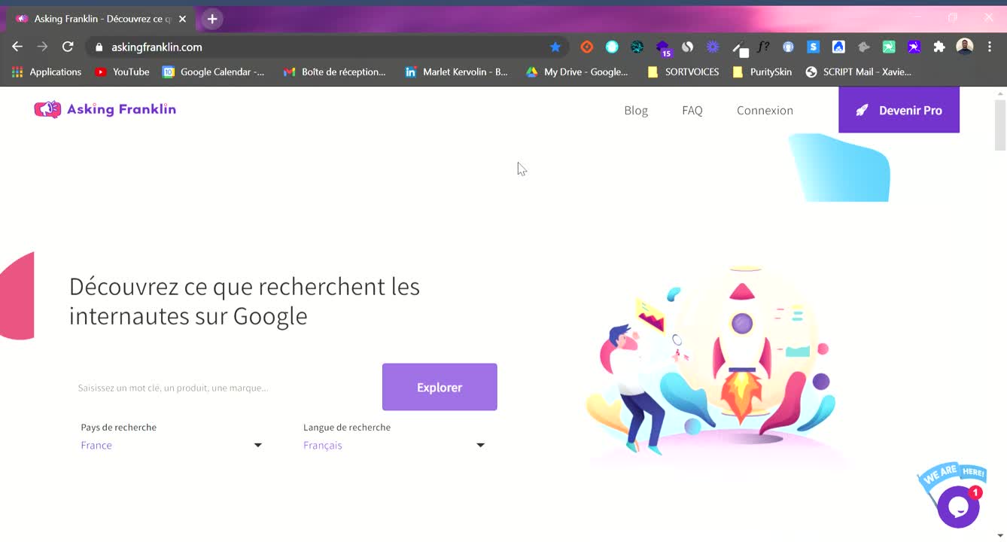Open the live chat bubble
The height and width of the screenshot is (542, 1007).
pyautogui.click(x=957, y=507)
